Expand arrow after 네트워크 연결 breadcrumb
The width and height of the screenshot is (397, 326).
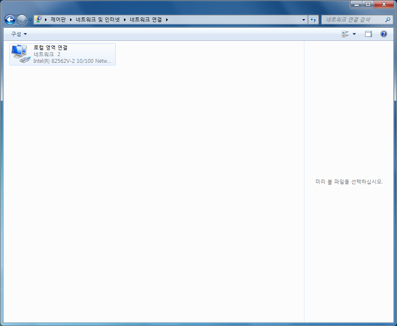167,20
